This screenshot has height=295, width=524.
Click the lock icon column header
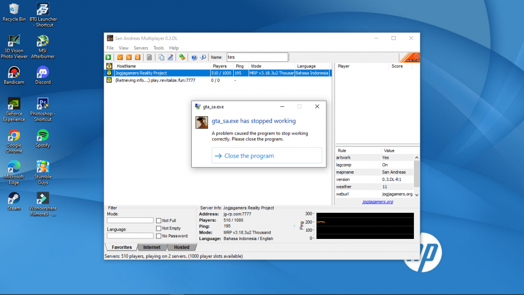pyautogui.click(x=109, y=66)
